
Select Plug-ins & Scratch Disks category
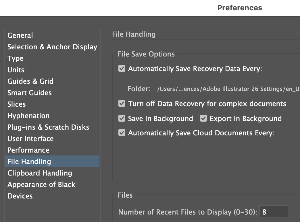[48, 127]
